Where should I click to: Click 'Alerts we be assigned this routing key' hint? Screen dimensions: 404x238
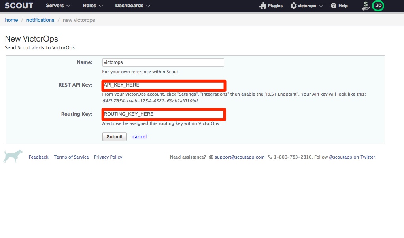pyautogui.click(x=160, y=123)
